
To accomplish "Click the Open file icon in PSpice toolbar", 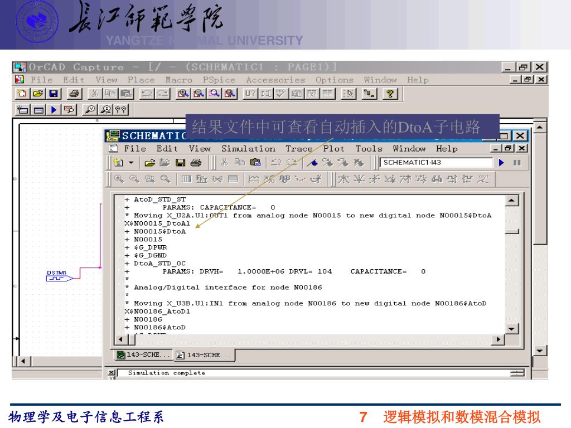I will [x=149, y=162].
